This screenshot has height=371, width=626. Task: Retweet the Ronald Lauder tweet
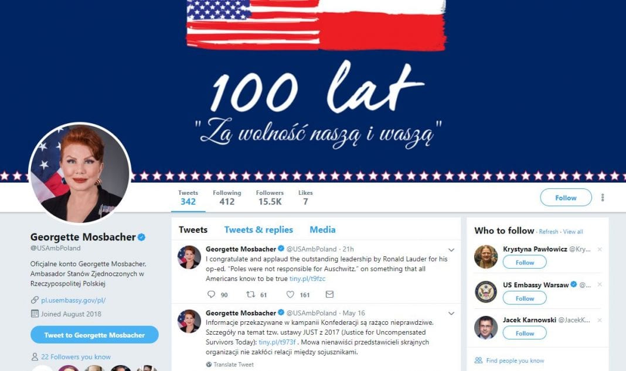pyautogui.click(x=250, y=294)
